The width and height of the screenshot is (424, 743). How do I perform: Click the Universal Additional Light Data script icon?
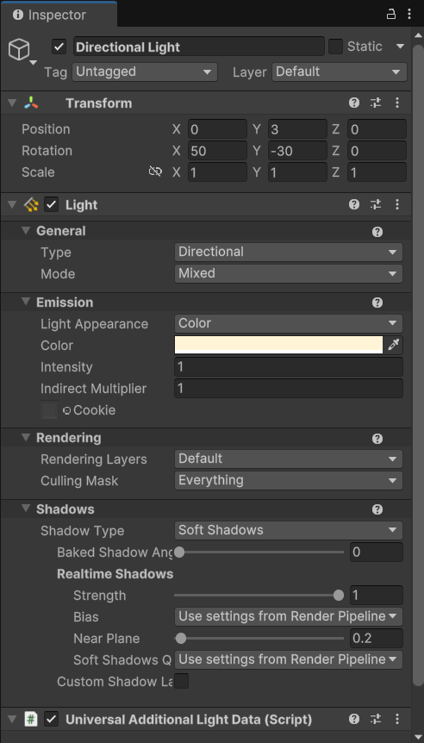[31, 720]
